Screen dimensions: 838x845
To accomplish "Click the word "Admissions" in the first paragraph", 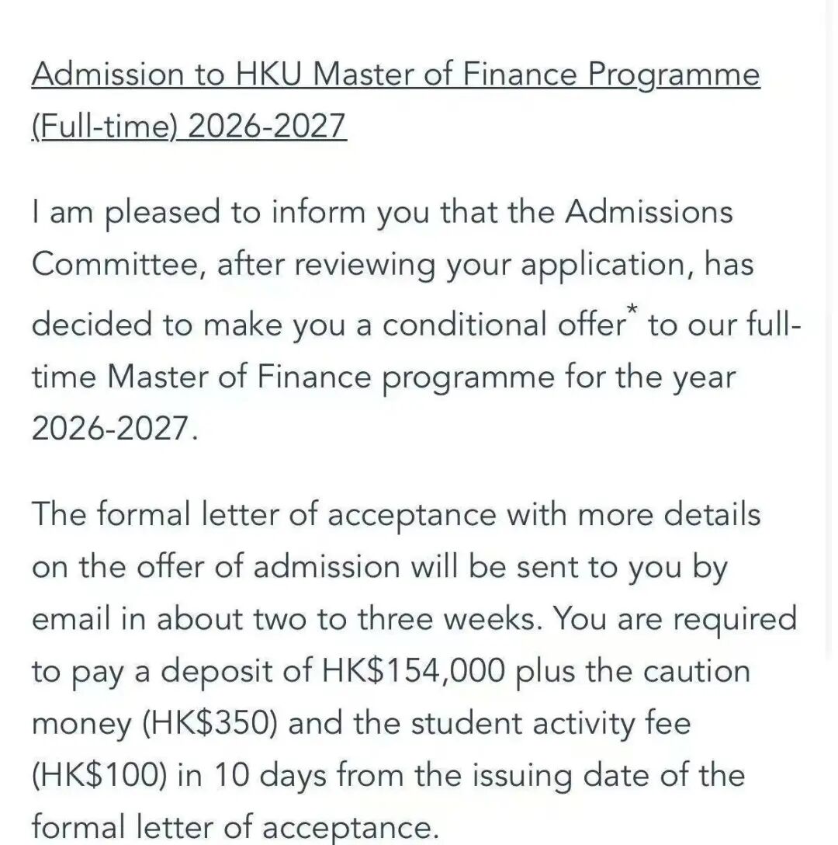I will (649, 212).
